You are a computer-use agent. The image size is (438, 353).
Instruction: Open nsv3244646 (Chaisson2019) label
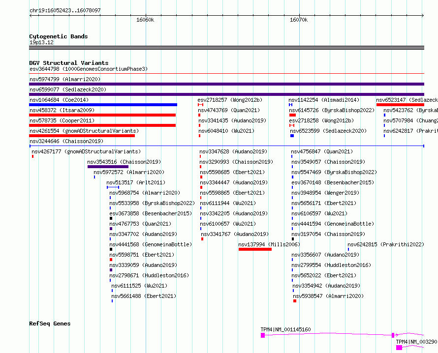tap(66, 141)
